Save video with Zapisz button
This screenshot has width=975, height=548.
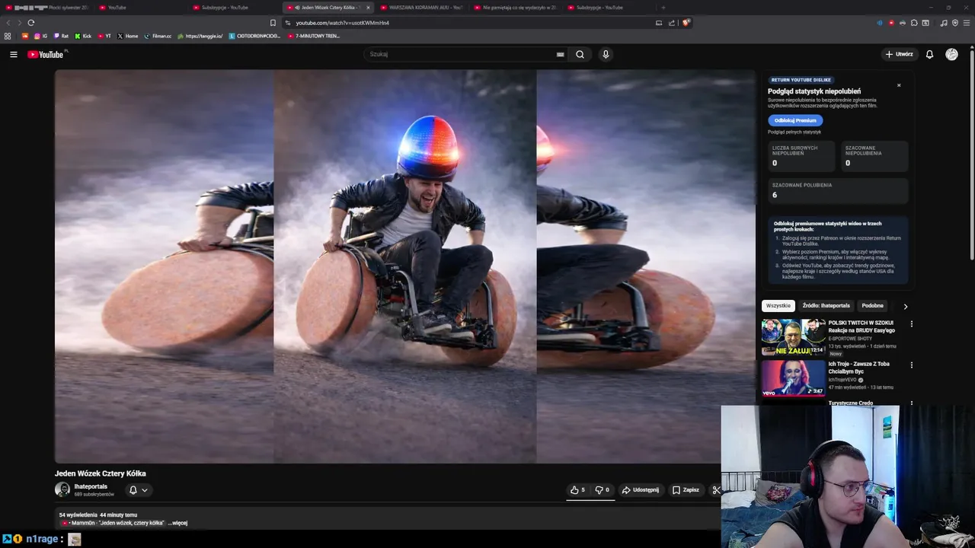[686, 490]
